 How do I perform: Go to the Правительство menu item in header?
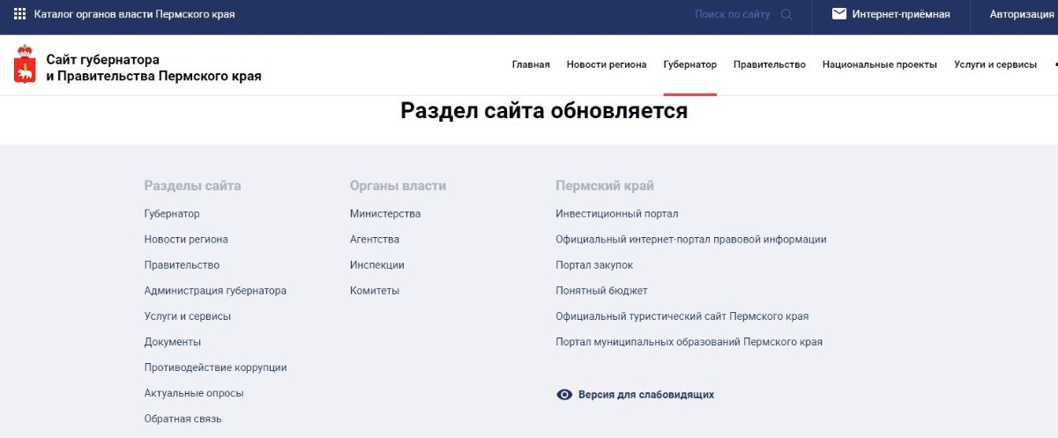point(769,64)
